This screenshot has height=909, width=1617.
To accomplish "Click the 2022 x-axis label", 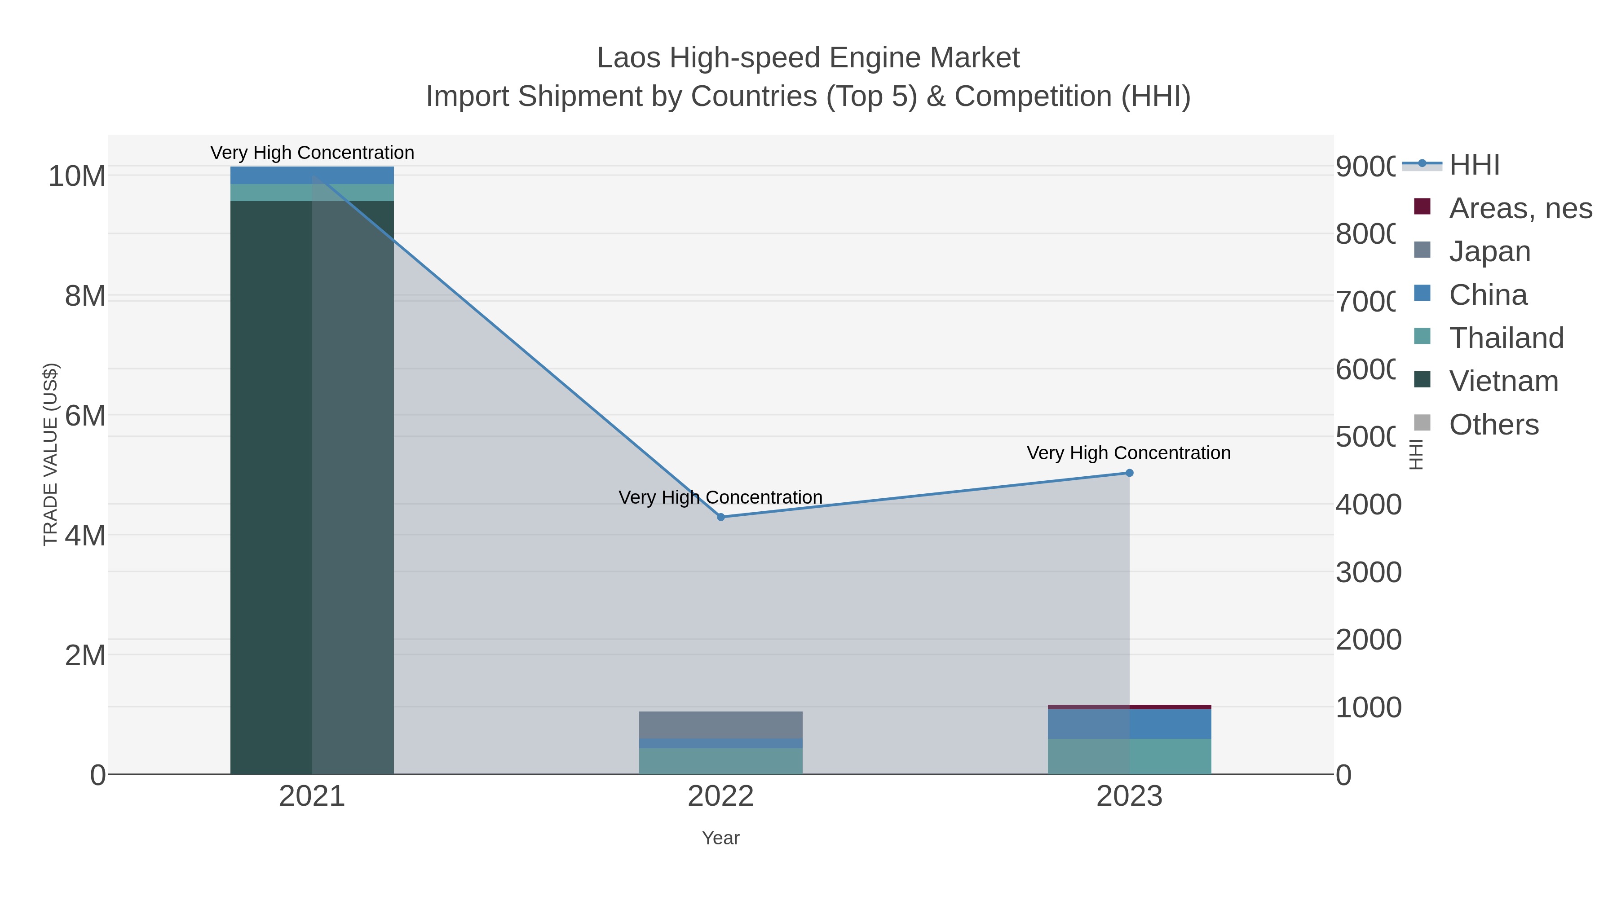I will [720, 796].
